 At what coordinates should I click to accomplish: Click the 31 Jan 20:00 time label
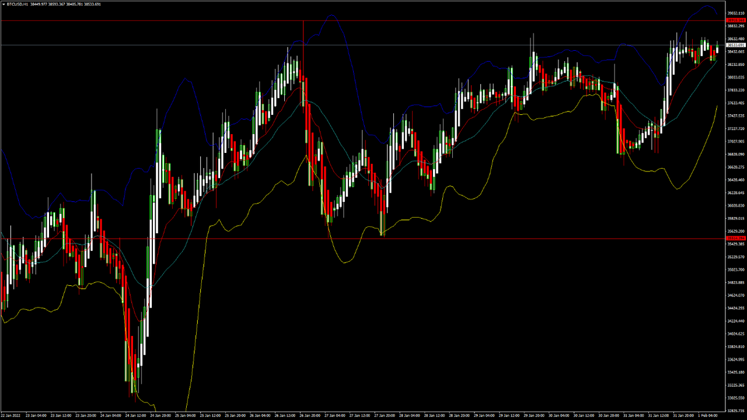point(683,416)
